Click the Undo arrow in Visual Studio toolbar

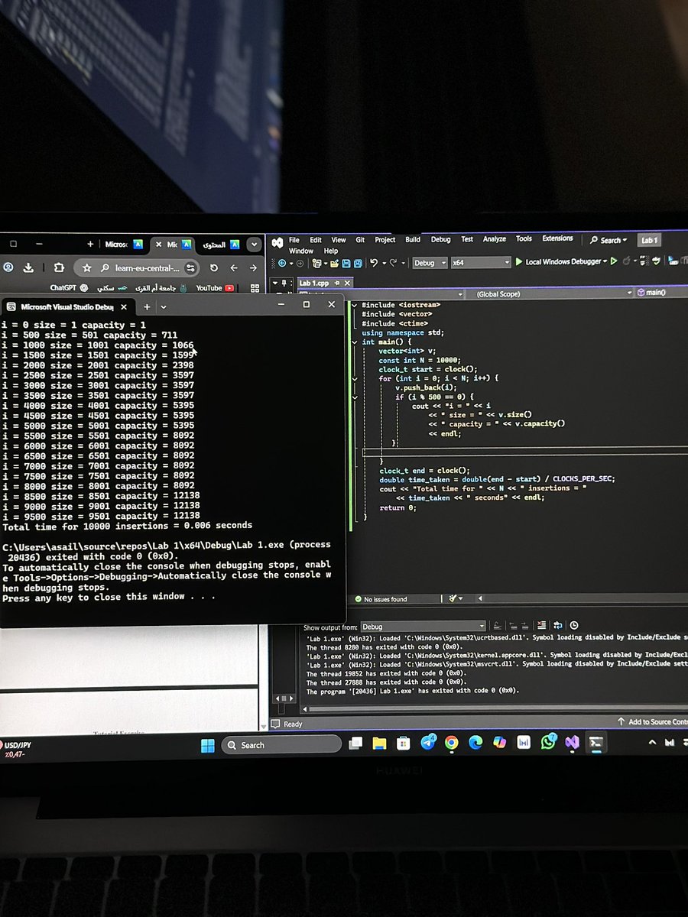coord(373,263)
